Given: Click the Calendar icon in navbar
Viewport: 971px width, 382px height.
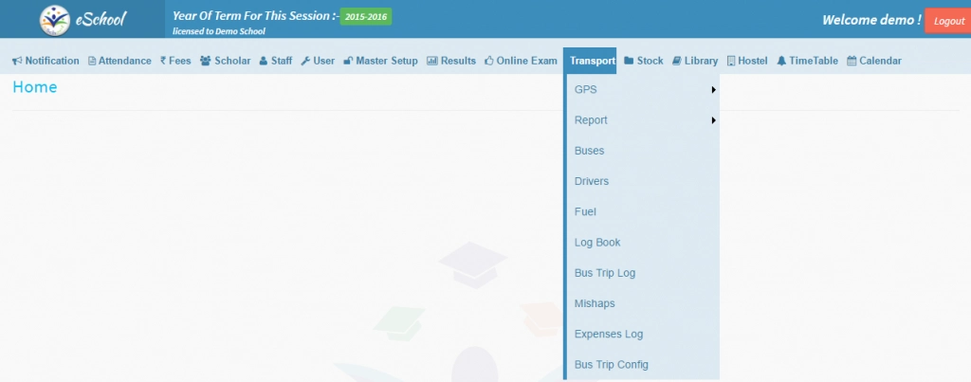Looking at the screenshot, I should click(852, 61).
